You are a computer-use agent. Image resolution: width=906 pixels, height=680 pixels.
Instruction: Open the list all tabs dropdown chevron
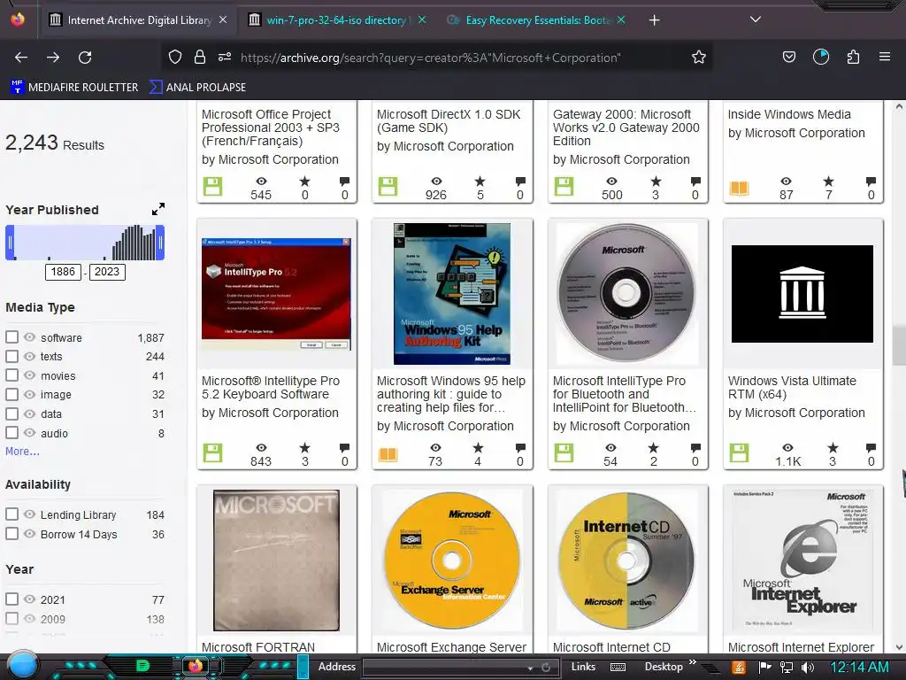[x=755, y=19]
